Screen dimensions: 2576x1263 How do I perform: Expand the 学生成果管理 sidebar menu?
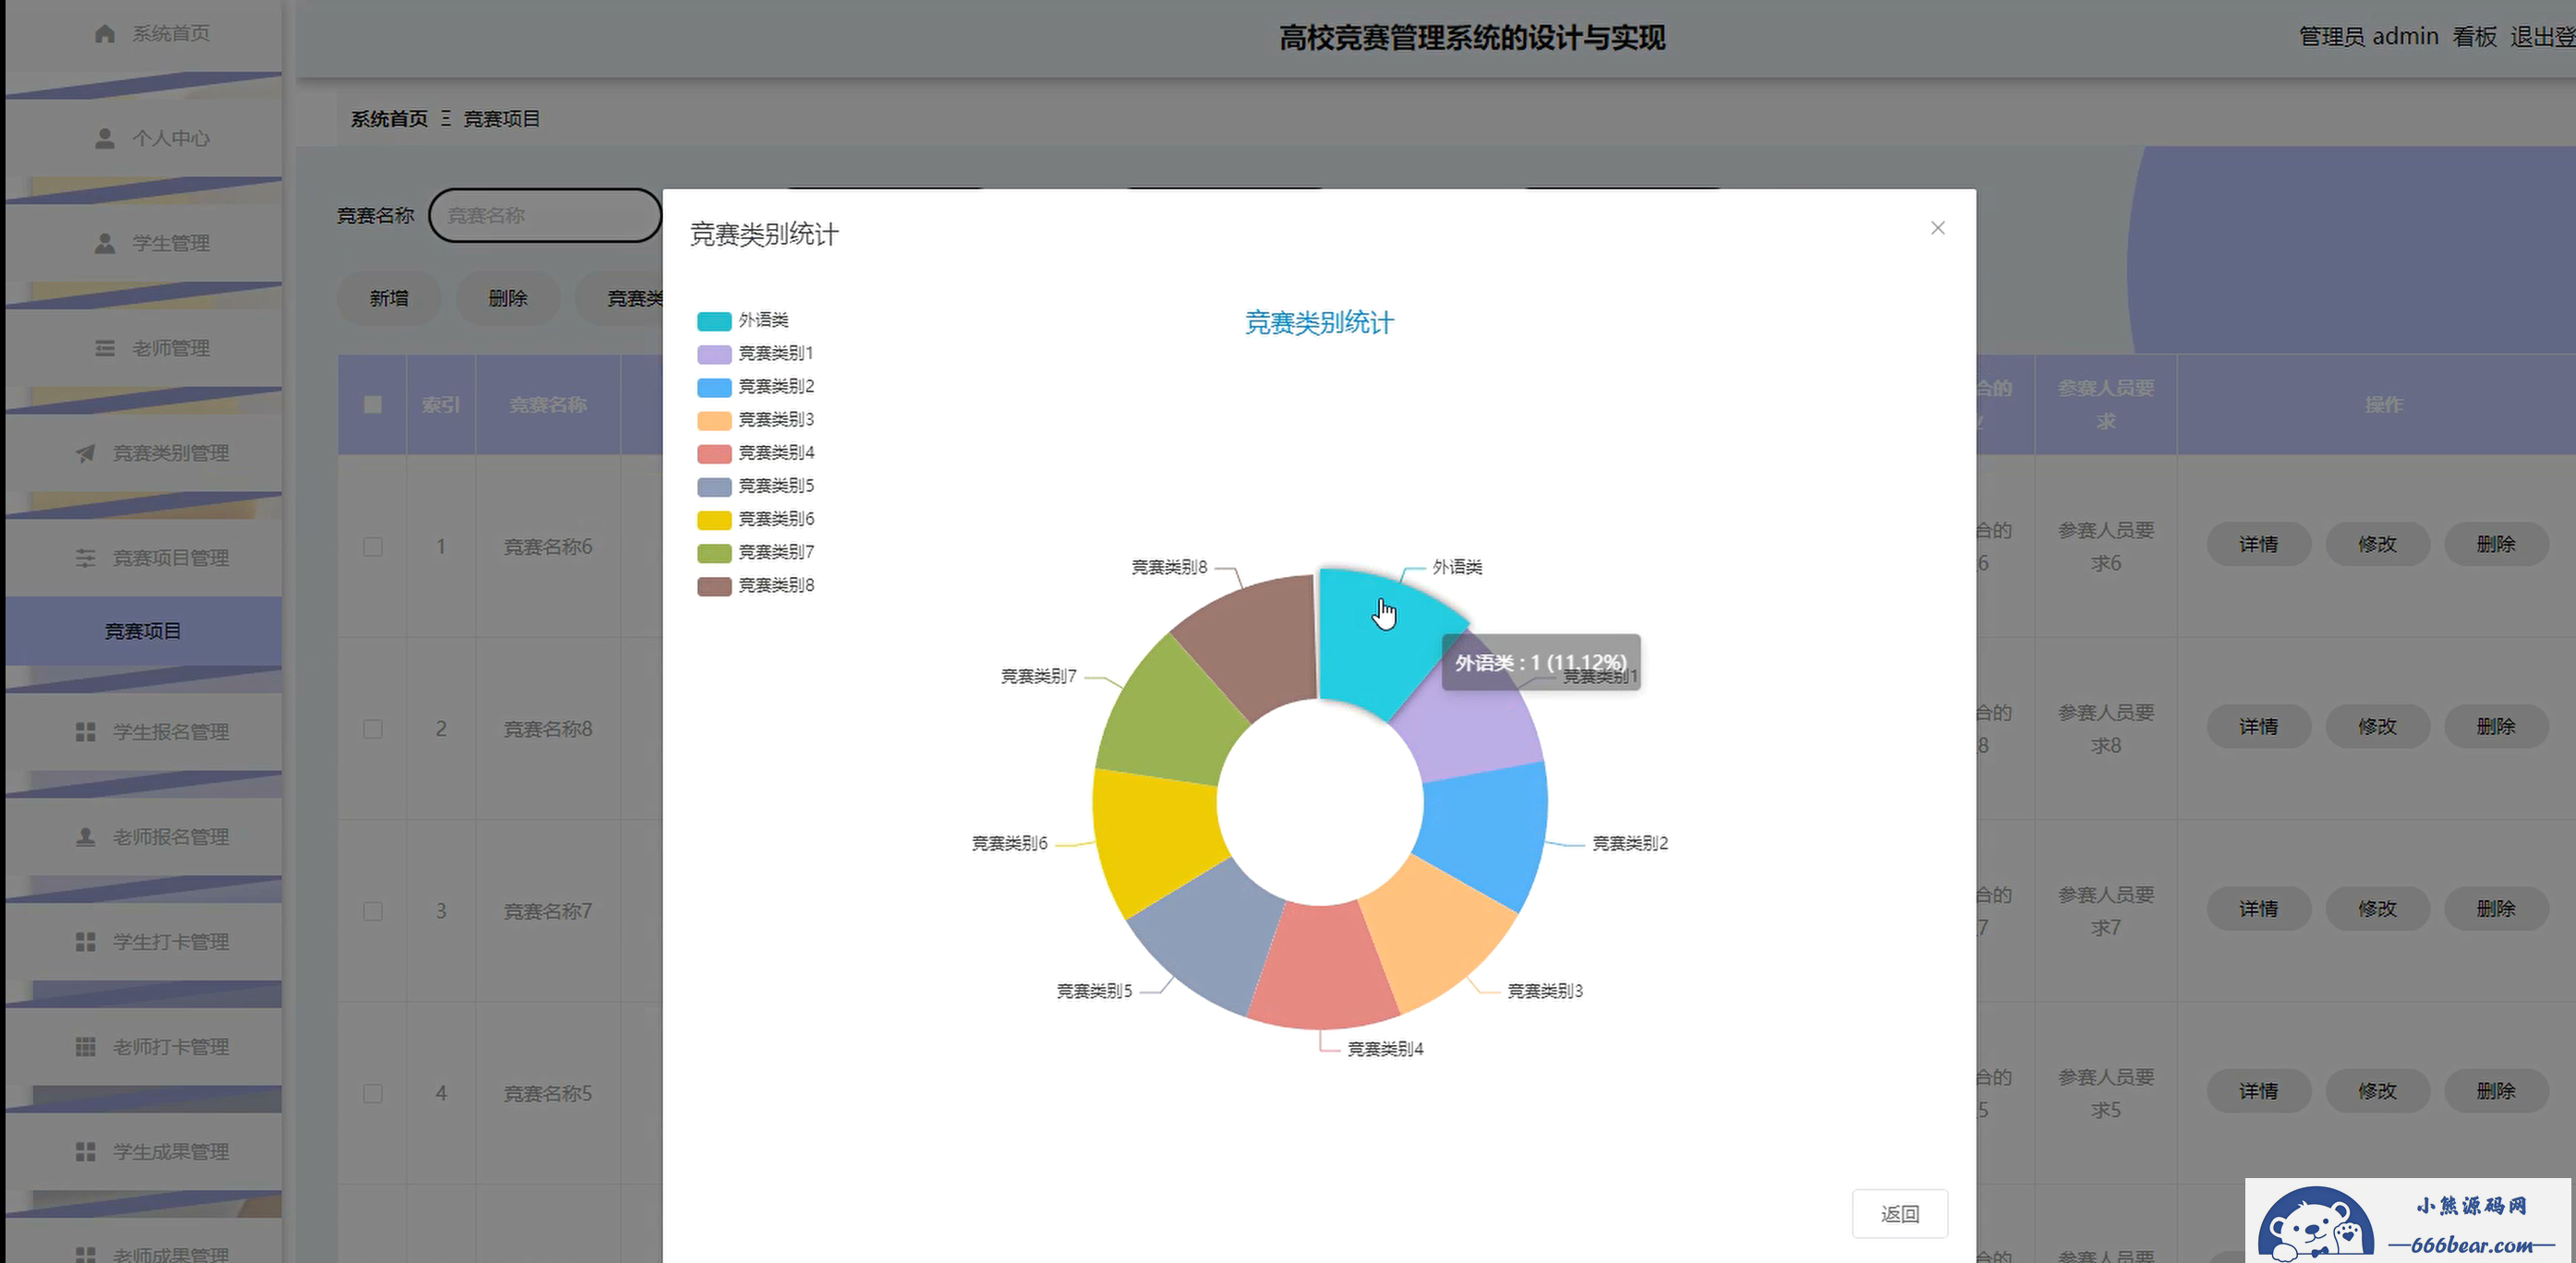[x=143, y=1151]
